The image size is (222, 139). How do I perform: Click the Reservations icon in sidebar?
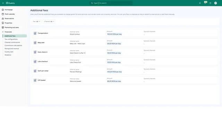[x=3, y=18]
